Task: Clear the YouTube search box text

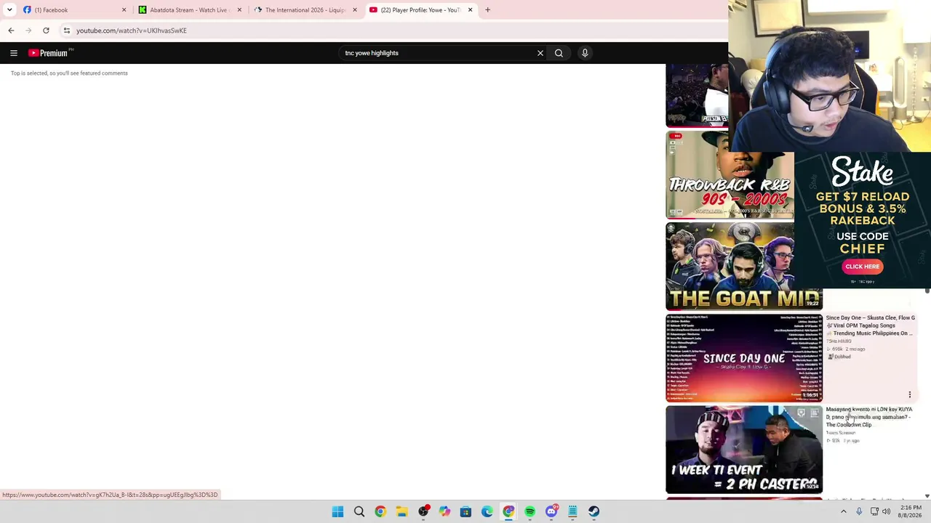Action: (540, 53)
